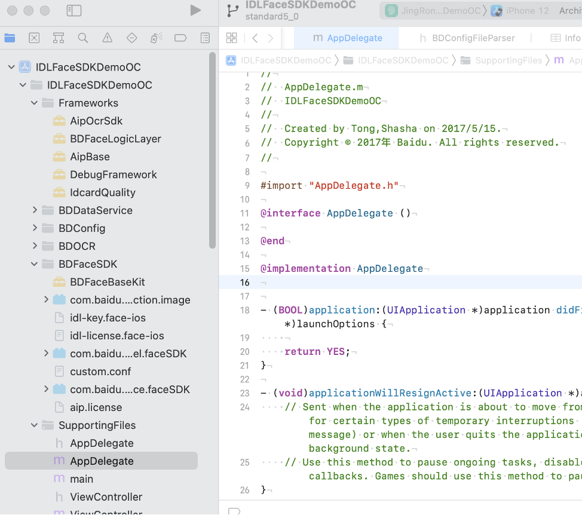Click the applicationWillResignActive method name
The width and height of the screenshot is (582, 515).
coord(390,393)
